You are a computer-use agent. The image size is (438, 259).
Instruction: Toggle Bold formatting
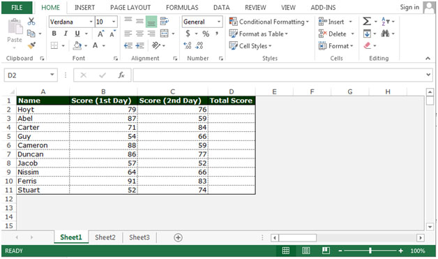tap(54, 34)
